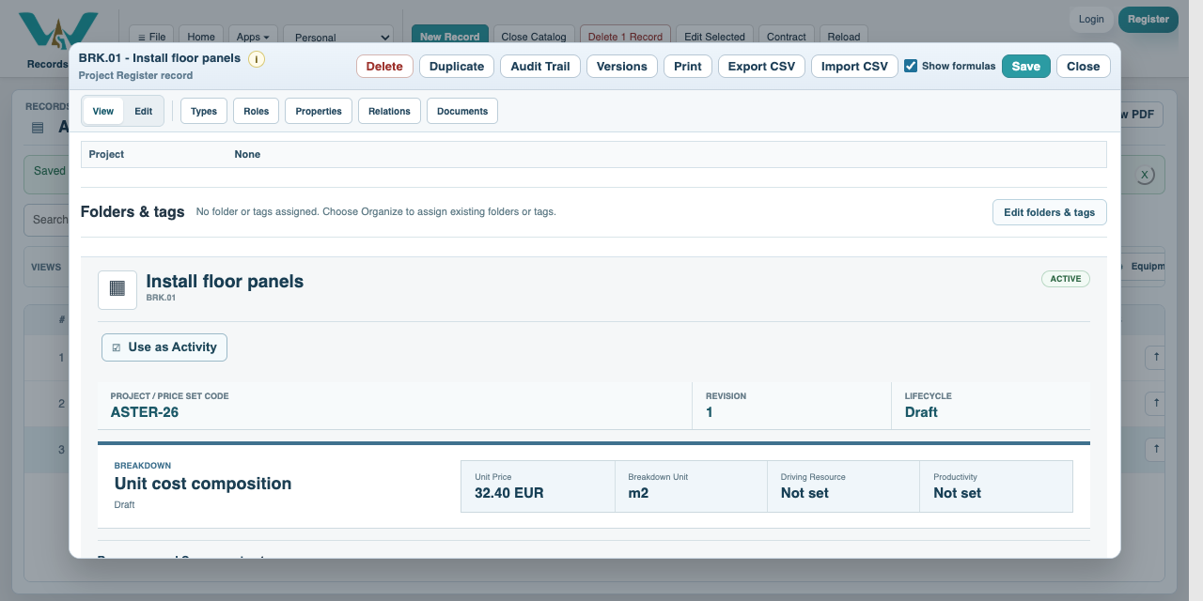This screenshot has height=601, width=1203.
Task: Click the up arrow button in row 3
Action: click(x=1156, y=449)
